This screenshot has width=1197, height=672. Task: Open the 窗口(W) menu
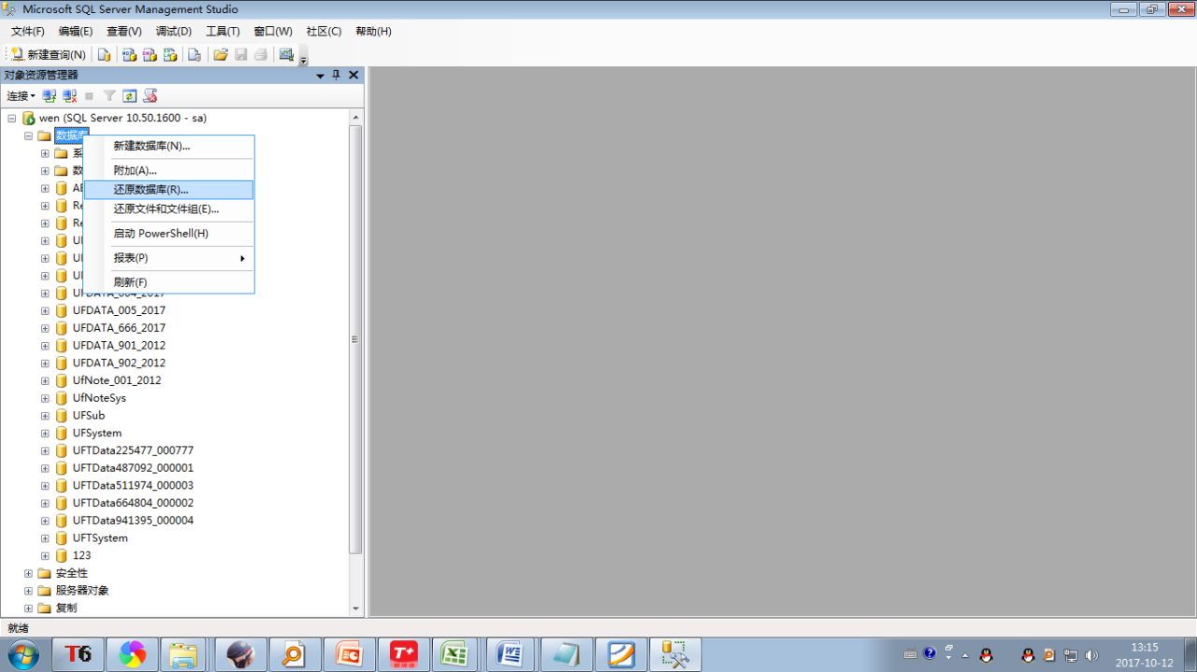(273, 31)
